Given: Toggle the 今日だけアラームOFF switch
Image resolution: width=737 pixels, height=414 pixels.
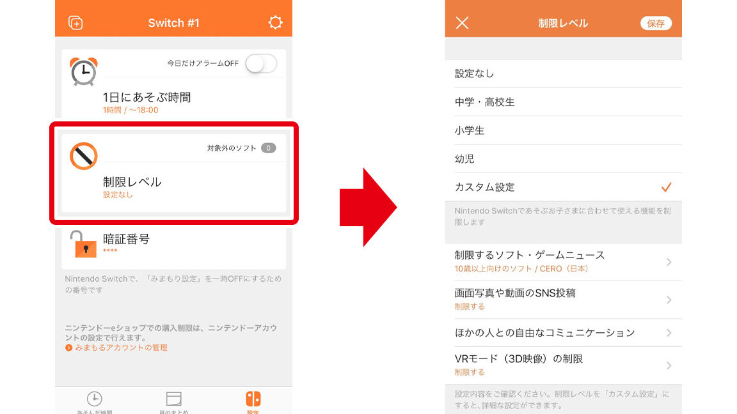Looking at the screenshot, I should coord(261,63).
